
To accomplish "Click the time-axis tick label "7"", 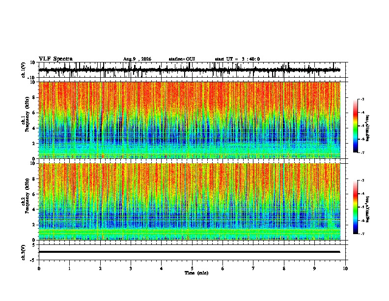I will click(x=253, y=269).
